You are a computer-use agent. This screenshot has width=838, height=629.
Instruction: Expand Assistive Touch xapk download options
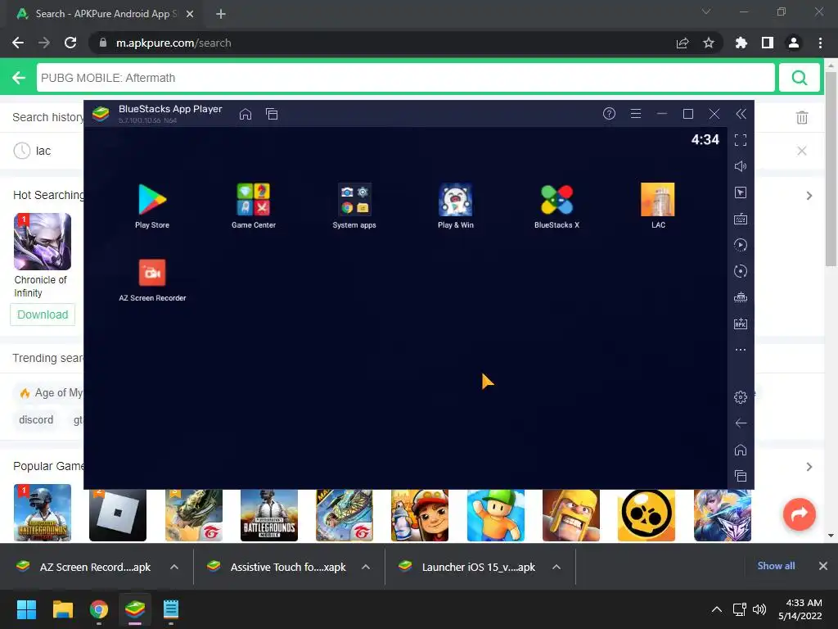[366, 567]
